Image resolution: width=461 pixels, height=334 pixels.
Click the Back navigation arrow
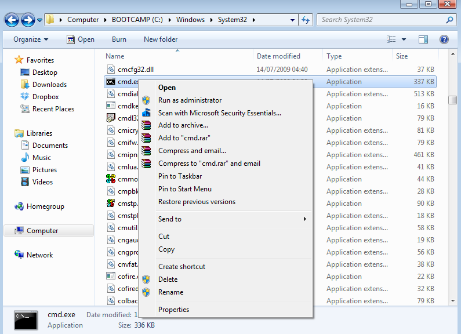(12, 20)
